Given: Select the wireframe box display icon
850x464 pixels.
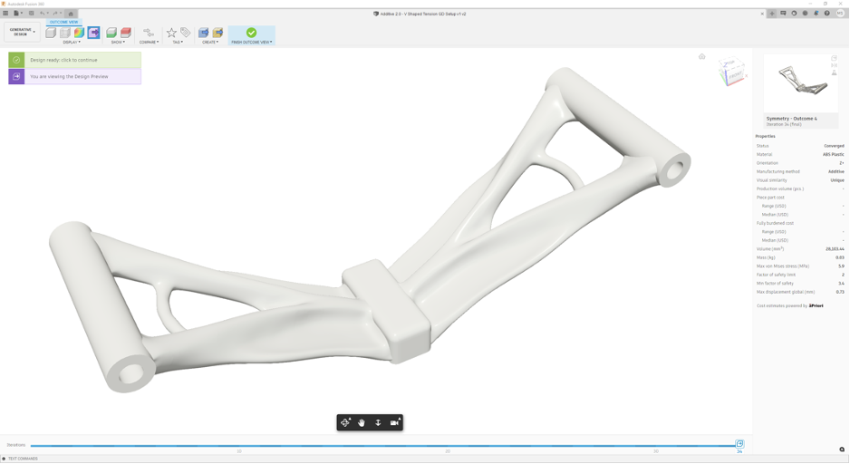Looking at the screenshot, I should [65, 33].
